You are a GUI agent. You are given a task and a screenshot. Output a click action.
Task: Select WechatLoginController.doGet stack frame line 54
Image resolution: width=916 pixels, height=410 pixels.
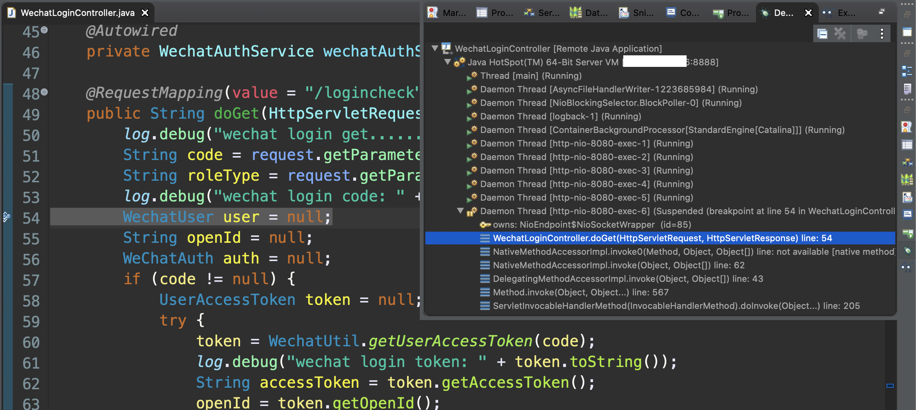(x=660, y=238)
